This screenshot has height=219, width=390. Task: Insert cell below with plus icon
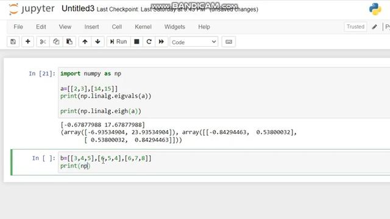pos(28,42)
